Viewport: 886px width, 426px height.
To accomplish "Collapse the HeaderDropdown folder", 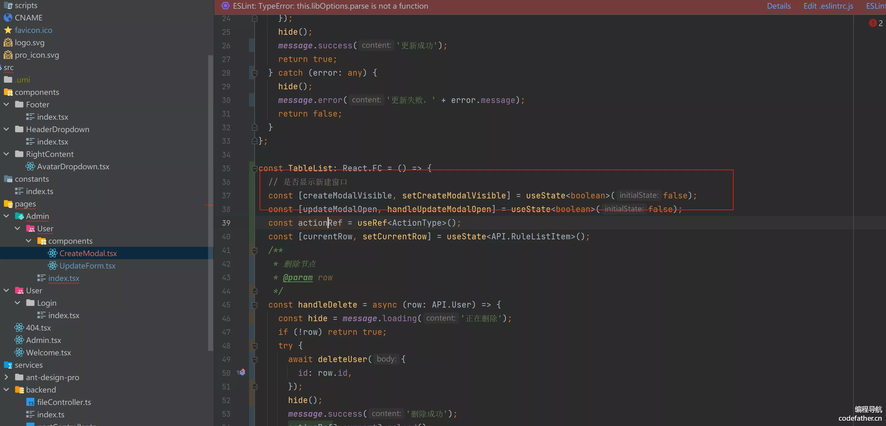I will click(6, 129).
